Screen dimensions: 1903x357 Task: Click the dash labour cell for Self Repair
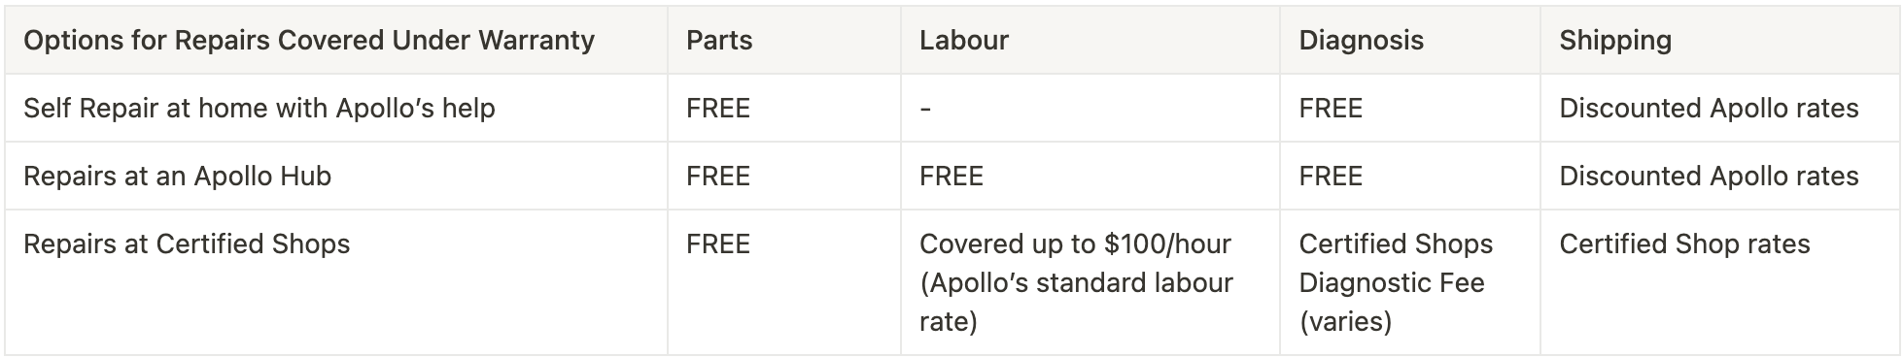(x=925, y=109)
